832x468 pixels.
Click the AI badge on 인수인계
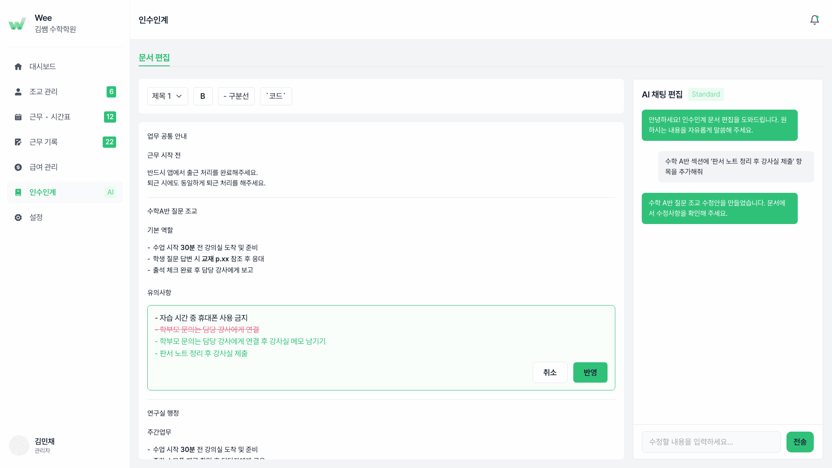coord(110,192)
